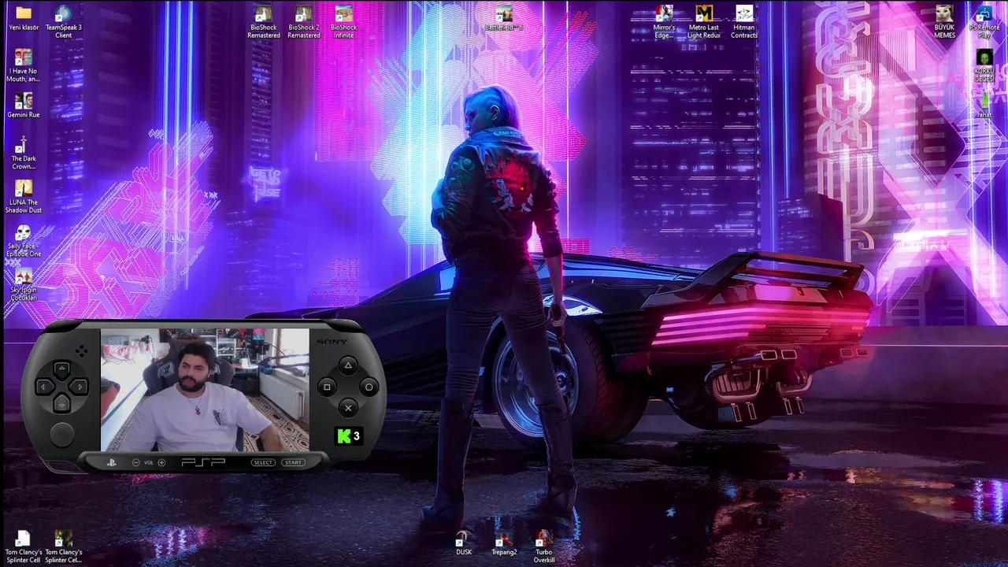Select the KORKU GECESİ green face icon
This screenshot has width=1008, height=567.
coord(984,57)
